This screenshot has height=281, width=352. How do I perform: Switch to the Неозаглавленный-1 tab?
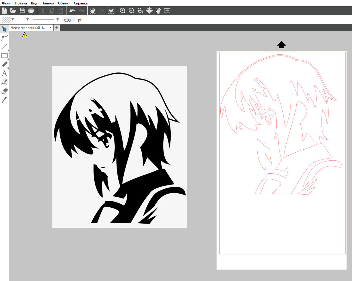point(28,28)
